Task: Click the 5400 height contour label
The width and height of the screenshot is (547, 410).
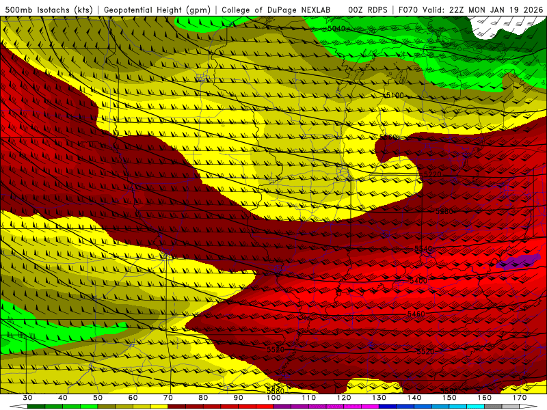Action: [x=418, y=281]
